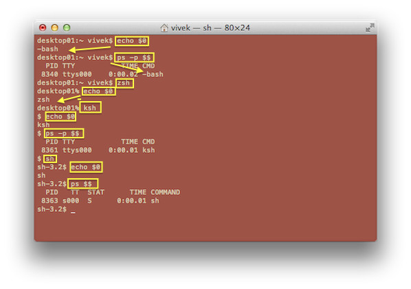The width and height of the screenshot is (411, 289).
Task: Click the highlighted 'sh' command after $ prompt
Action: click(49, 159)
